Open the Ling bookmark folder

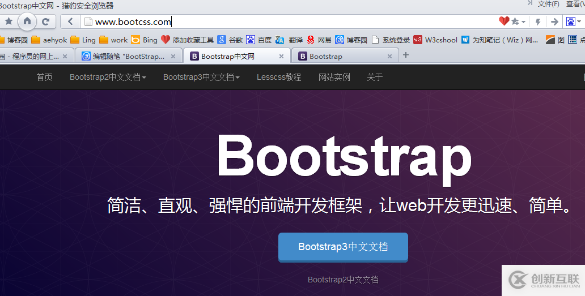(x=83, y=40)
